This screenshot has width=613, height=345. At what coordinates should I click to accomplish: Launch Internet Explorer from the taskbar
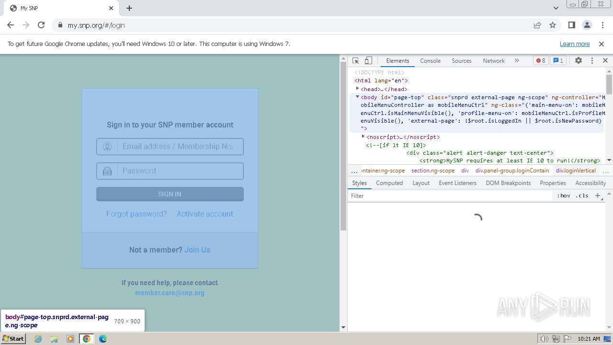tap(38, 339)
